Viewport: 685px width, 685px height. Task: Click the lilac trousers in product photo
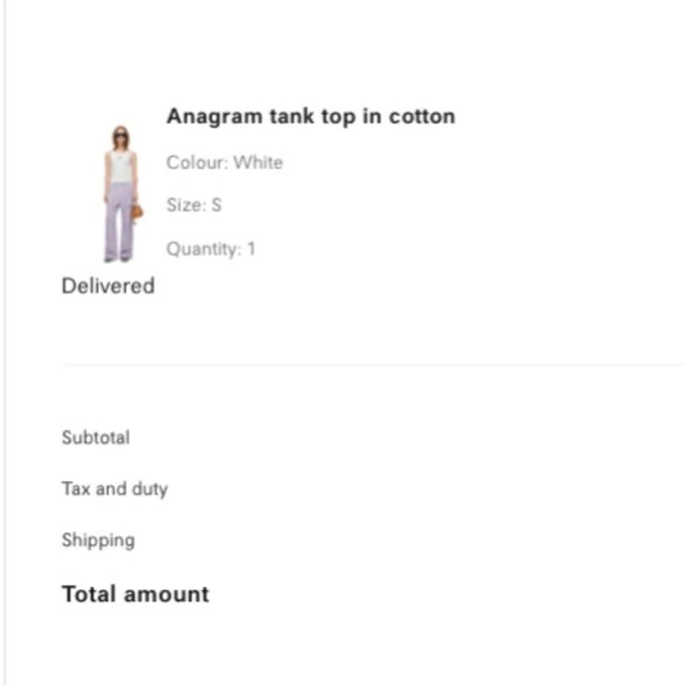tap(119, 222)
